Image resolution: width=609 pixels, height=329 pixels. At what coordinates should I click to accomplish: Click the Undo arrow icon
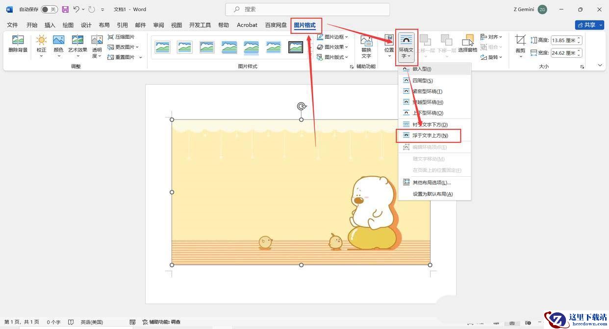tap(76, 9)
